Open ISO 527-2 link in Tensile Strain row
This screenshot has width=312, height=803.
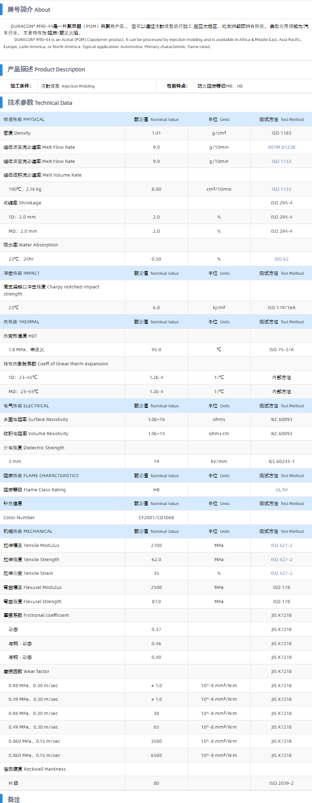(x=281, y=573)
